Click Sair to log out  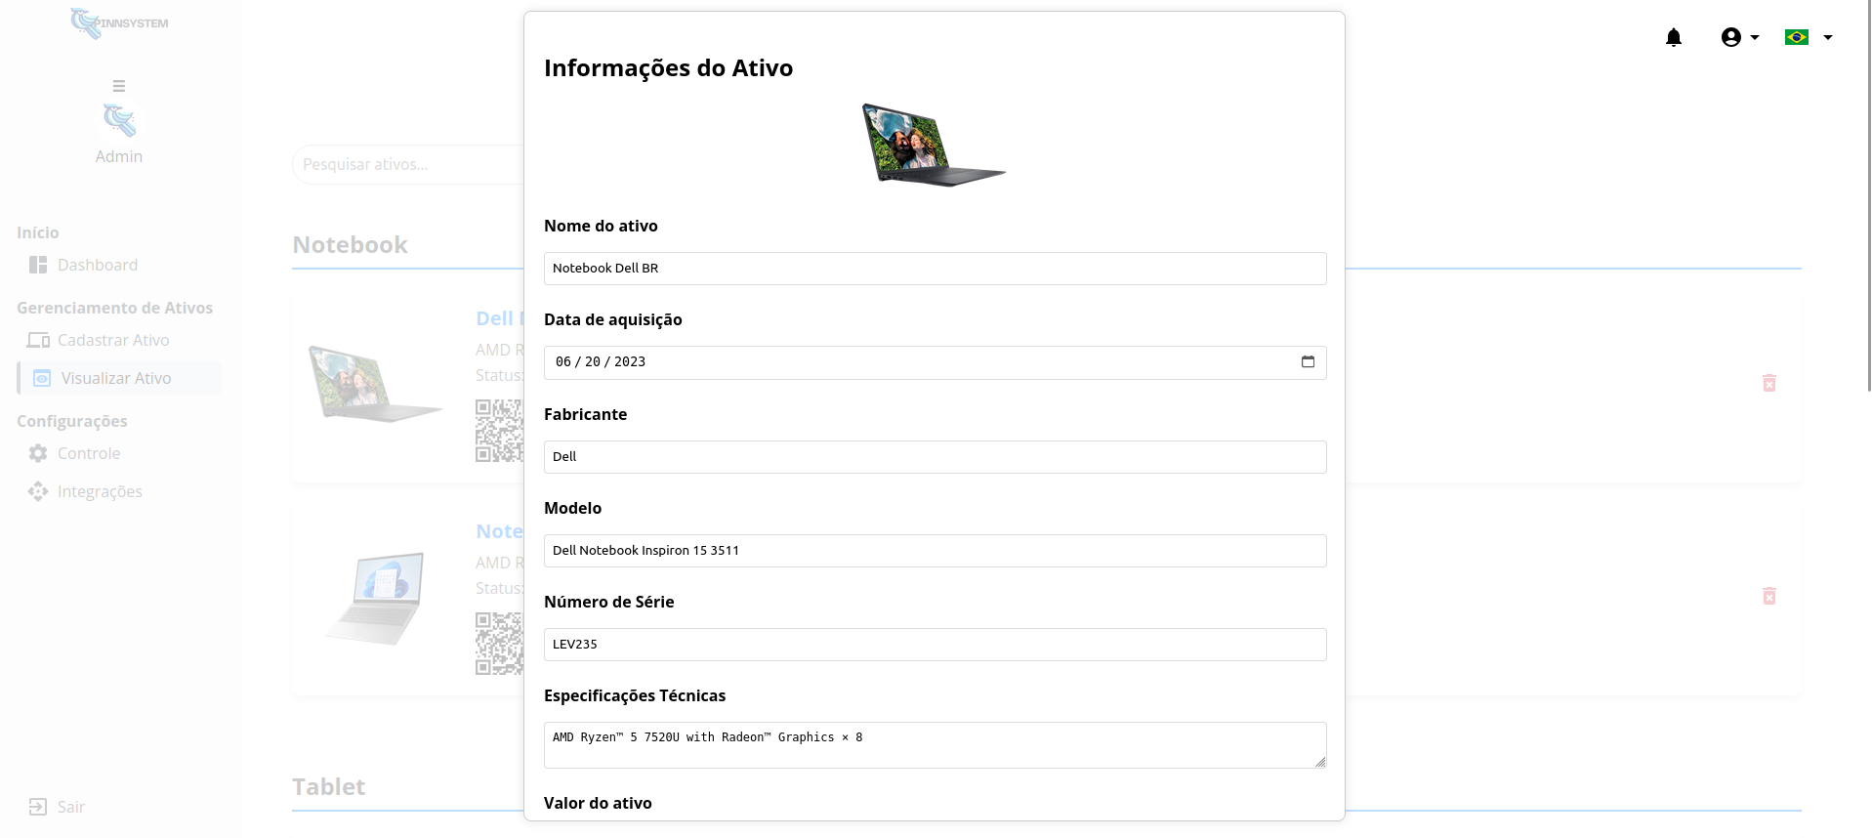(71, 807)
